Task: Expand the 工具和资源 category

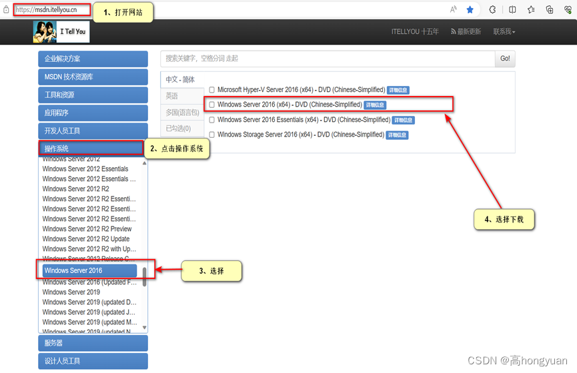Action: (x=93, y=95)
